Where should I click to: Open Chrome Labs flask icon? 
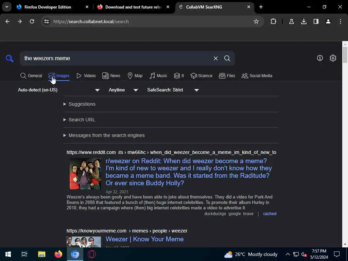point(291,21)
